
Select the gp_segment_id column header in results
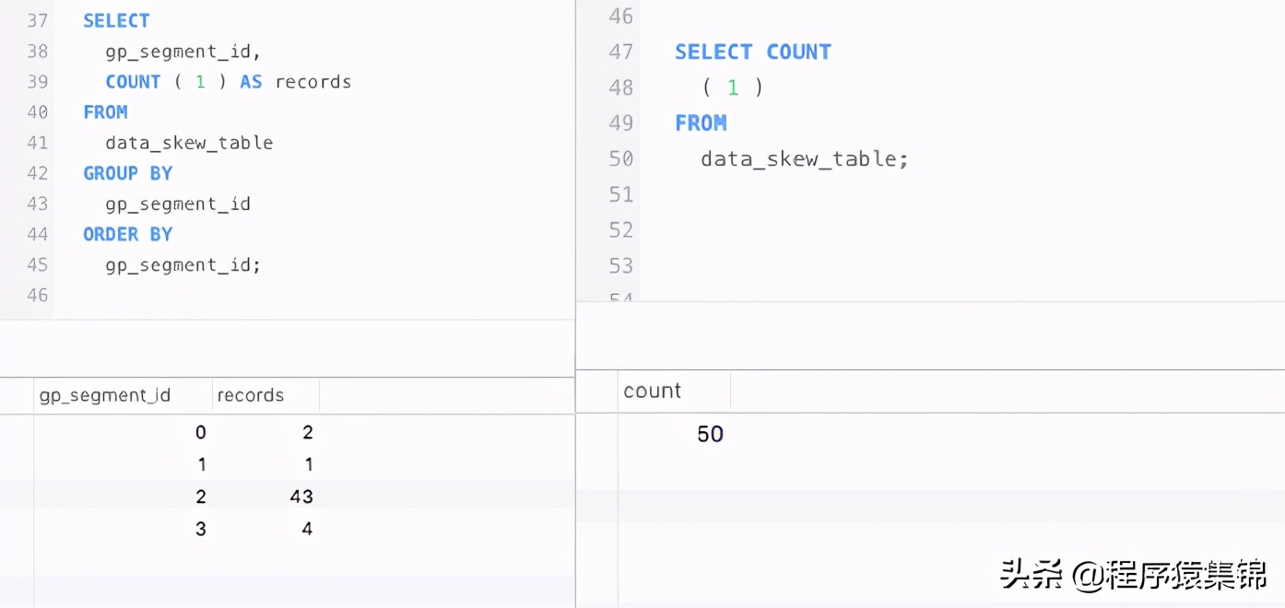coord(123,395)
